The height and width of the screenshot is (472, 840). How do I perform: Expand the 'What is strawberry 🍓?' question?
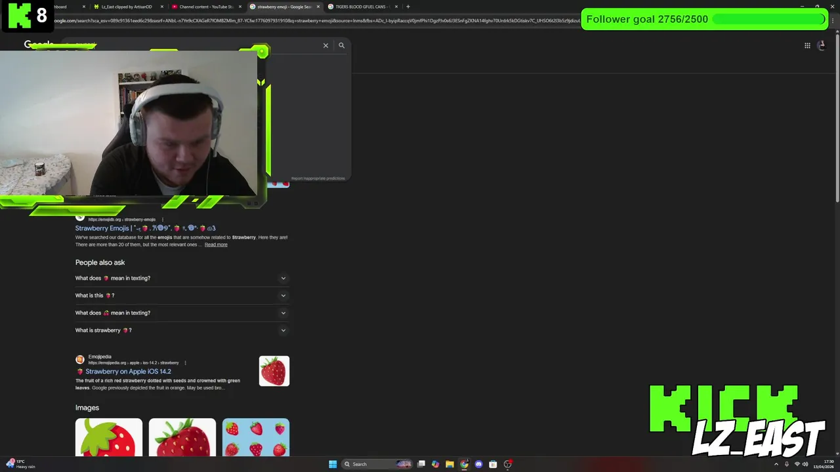click(x=182, y=330)
